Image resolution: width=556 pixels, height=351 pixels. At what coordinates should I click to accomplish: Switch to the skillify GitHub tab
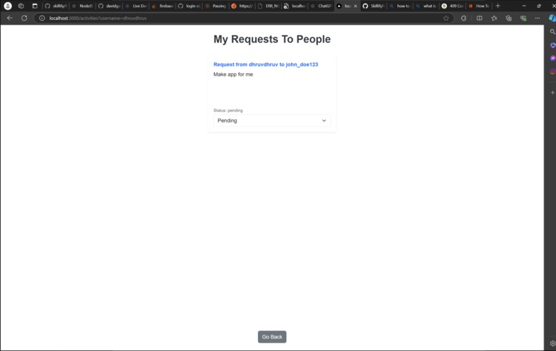pos(56,6)
